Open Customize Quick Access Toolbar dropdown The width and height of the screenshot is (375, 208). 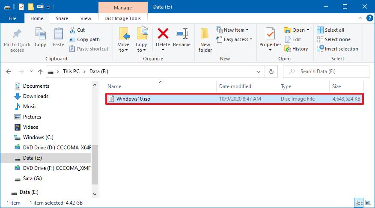point(48,7)
